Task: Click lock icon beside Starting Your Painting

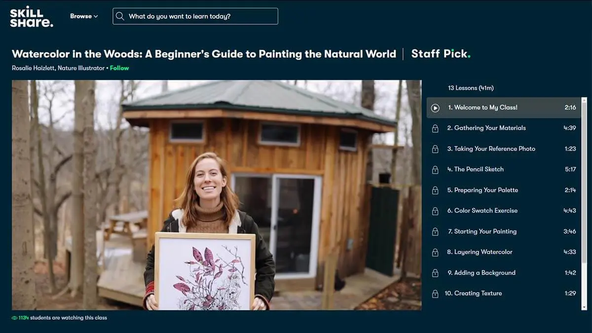Action: (x=435, y=232)
